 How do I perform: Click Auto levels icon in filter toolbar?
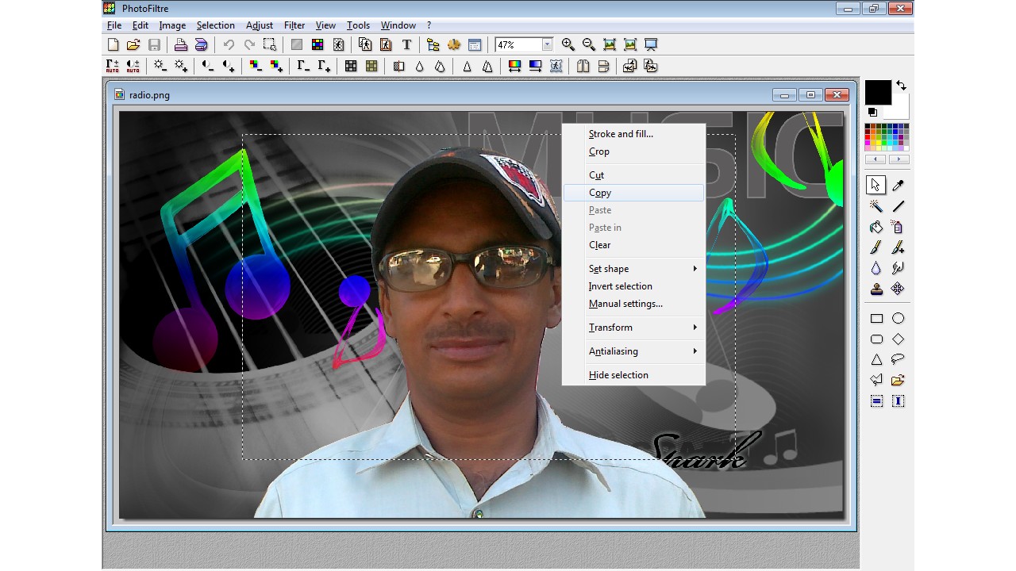(113, 66)
